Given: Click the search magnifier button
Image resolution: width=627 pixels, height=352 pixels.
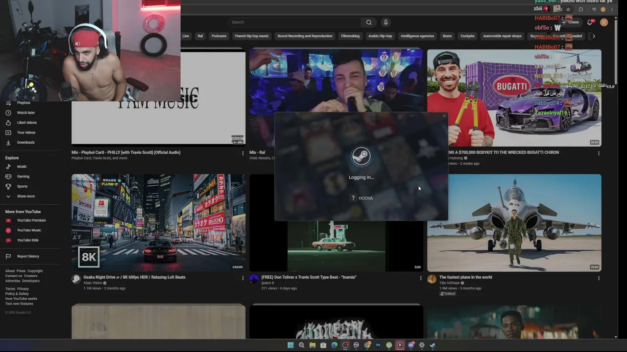Looking at the screenshot, I should (369, 22).
